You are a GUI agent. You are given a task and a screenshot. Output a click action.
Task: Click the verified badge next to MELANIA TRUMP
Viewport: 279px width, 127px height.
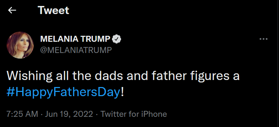117,39
